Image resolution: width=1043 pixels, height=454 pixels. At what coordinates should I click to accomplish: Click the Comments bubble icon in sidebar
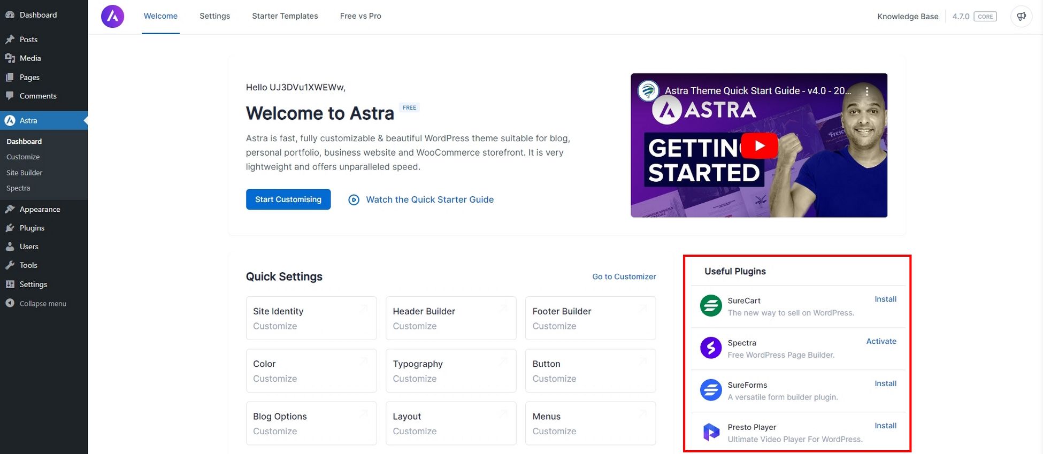pos(10,96)
